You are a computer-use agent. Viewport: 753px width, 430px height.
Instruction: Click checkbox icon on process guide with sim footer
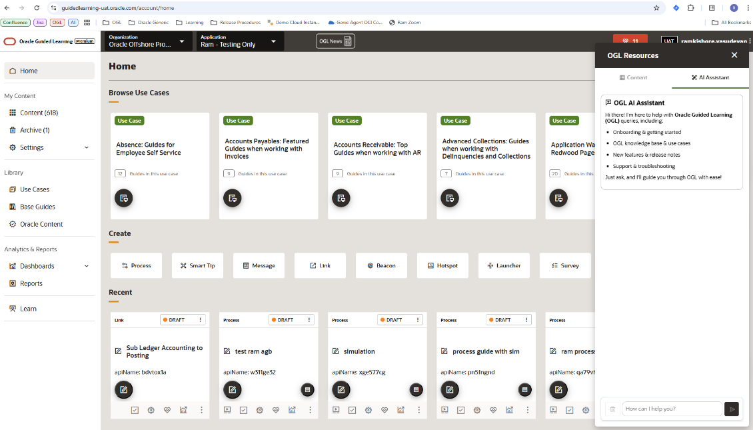461,410
